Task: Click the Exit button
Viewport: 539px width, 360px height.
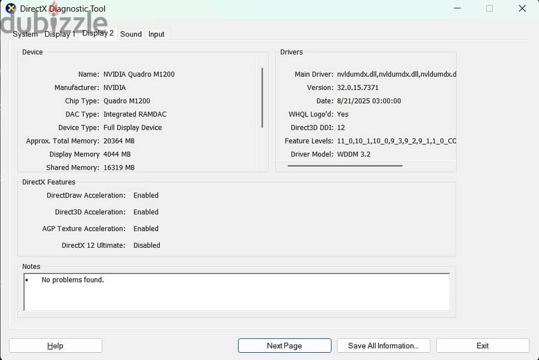Action: pyautogui.click(x=483, y=346)
